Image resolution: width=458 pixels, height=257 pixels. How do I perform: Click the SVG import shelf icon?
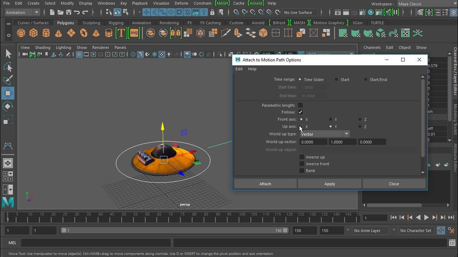tap(134, 34)
